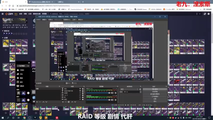Open the 编辑(E) menu in OBS
The height and width of the screenshot is (120, 213).
(x=44, y=19)
